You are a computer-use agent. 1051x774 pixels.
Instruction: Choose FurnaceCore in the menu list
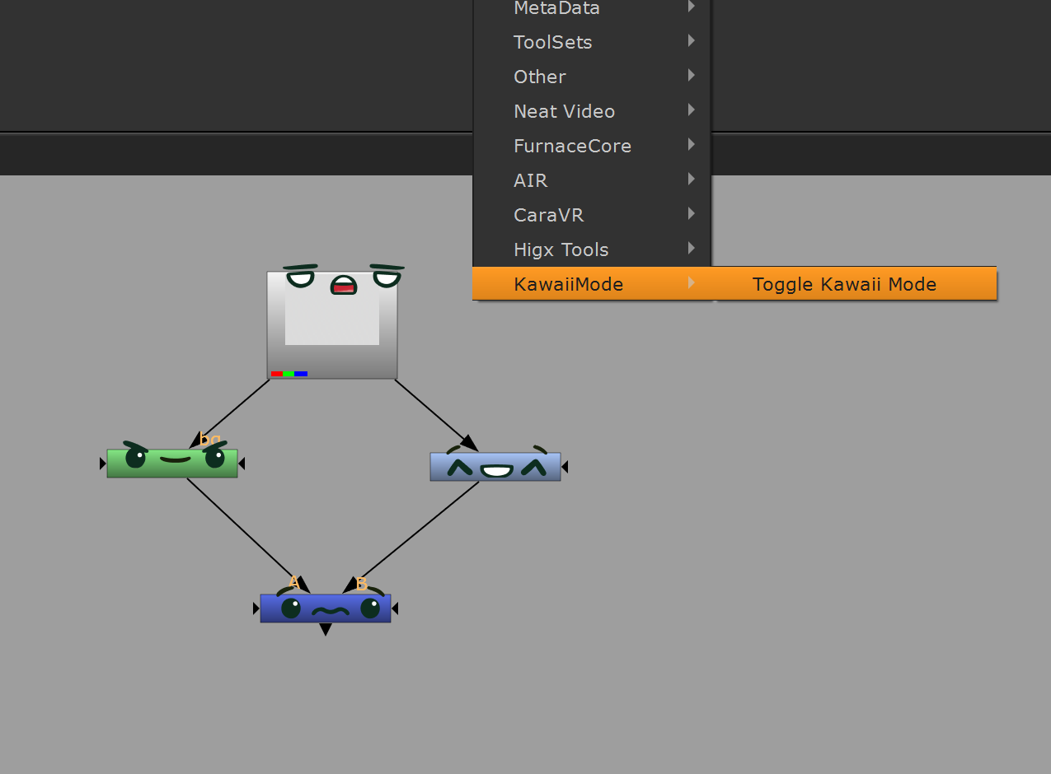pos(572,146)
